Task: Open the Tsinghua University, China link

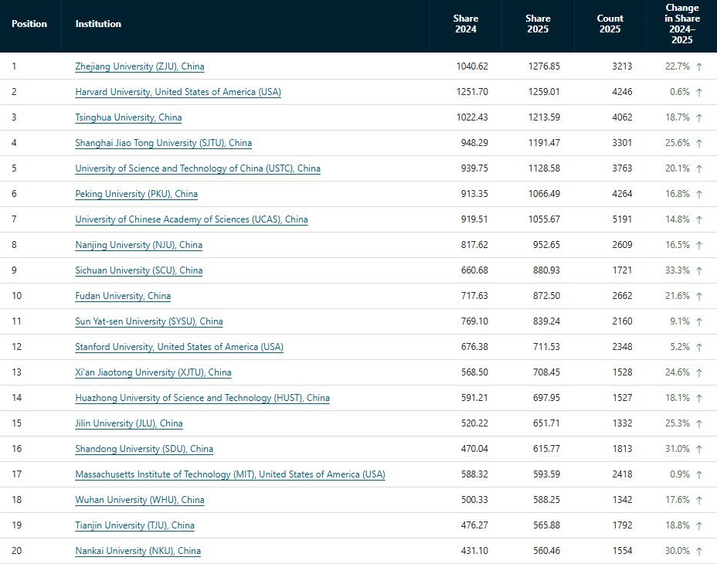Action: [128, 117]
